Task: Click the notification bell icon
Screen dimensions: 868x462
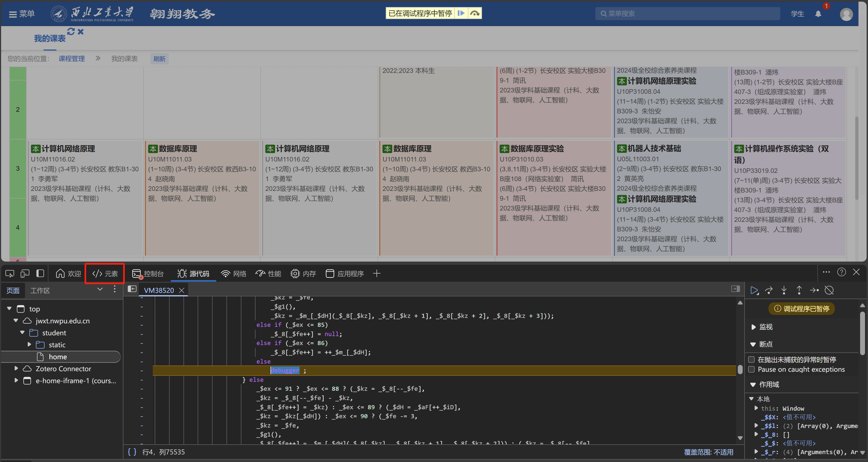Action: click(x=818, y=14)
